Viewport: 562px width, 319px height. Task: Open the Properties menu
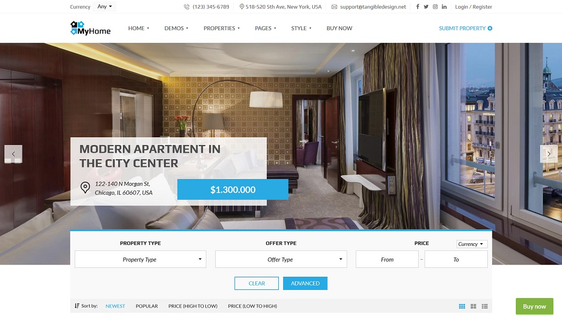[222, 28]
